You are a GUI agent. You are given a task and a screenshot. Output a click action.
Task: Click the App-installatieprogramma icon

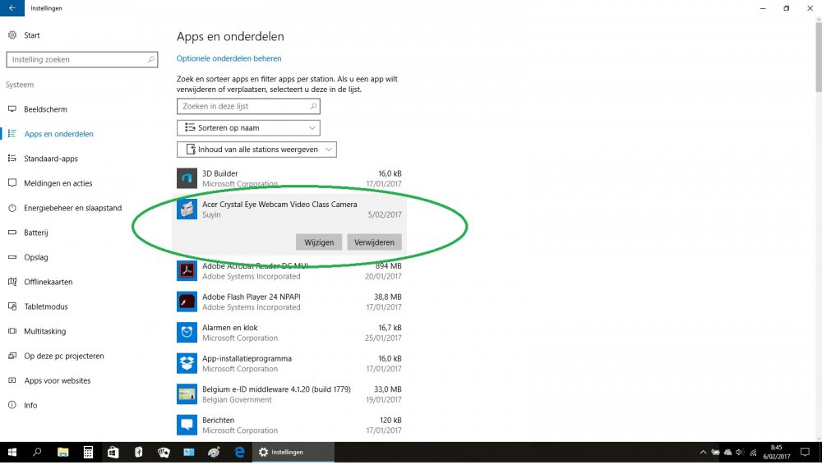point(187,363)
